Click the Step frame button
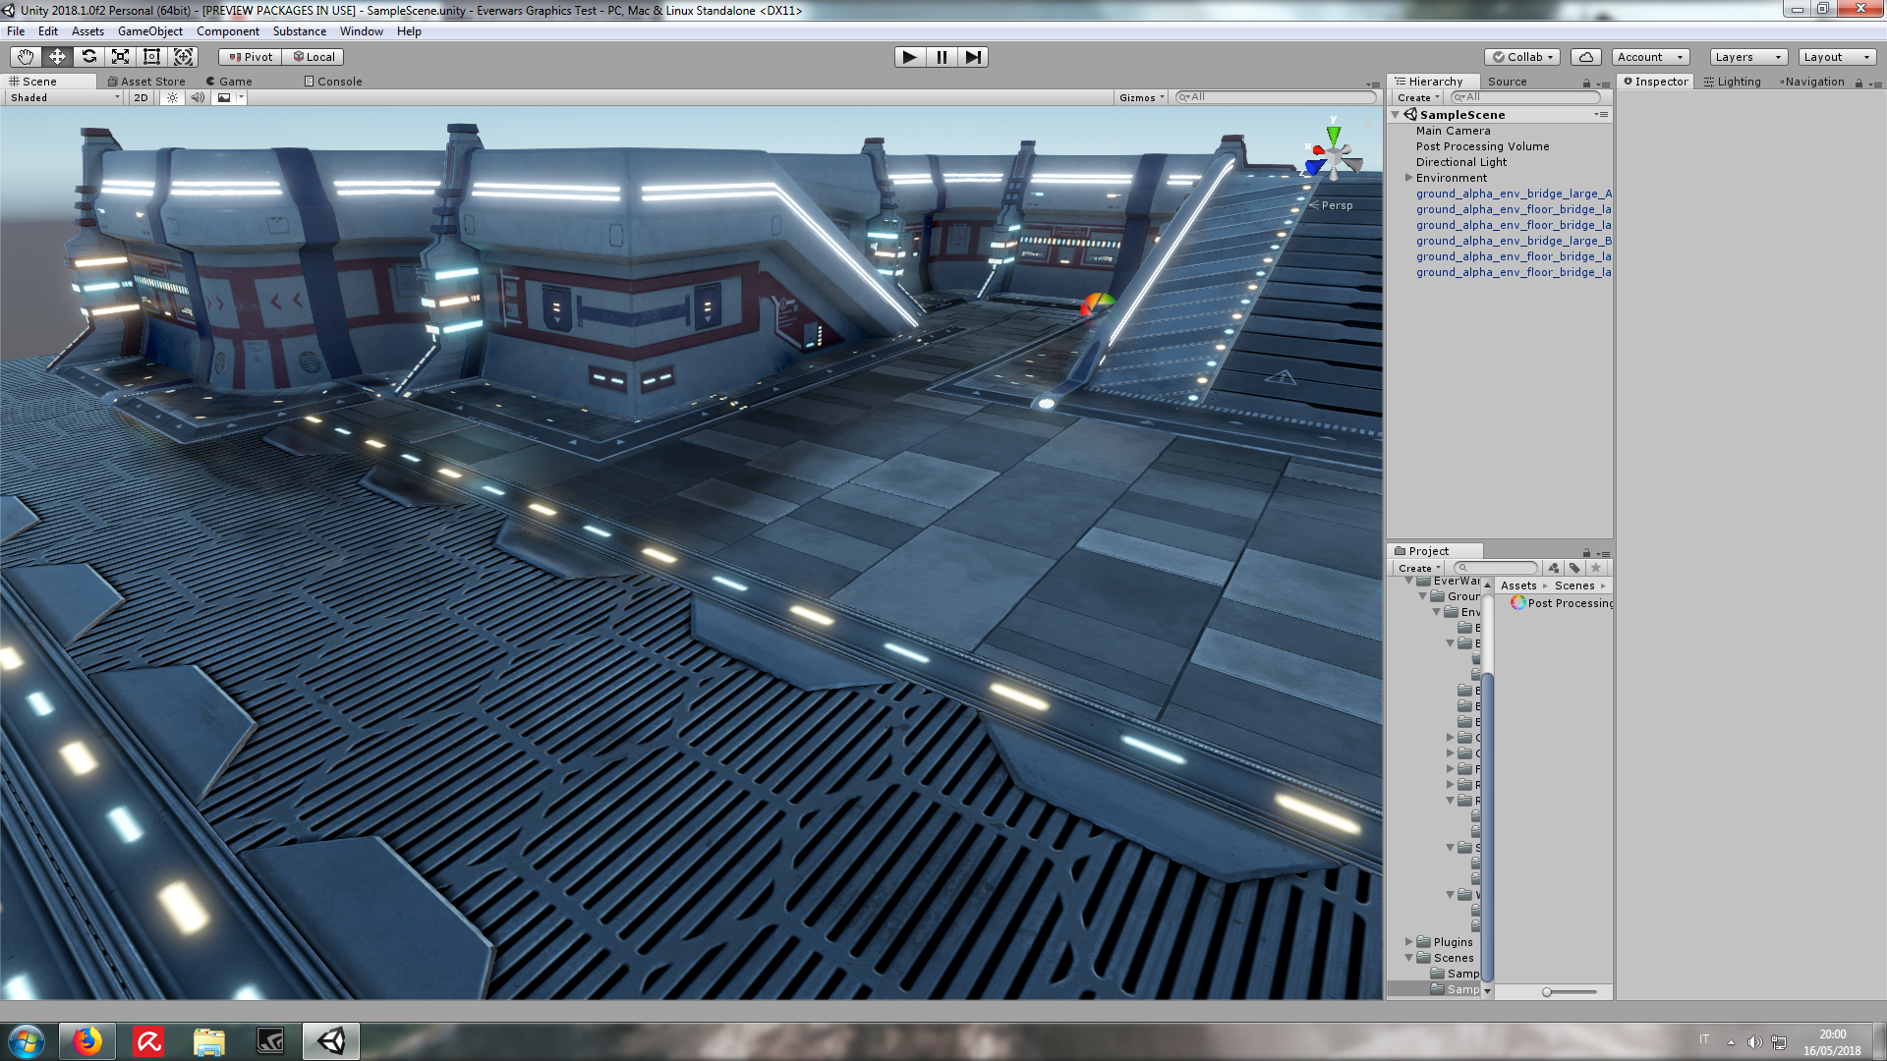This screenshot has width=1887, height=1061. [972, 57]
